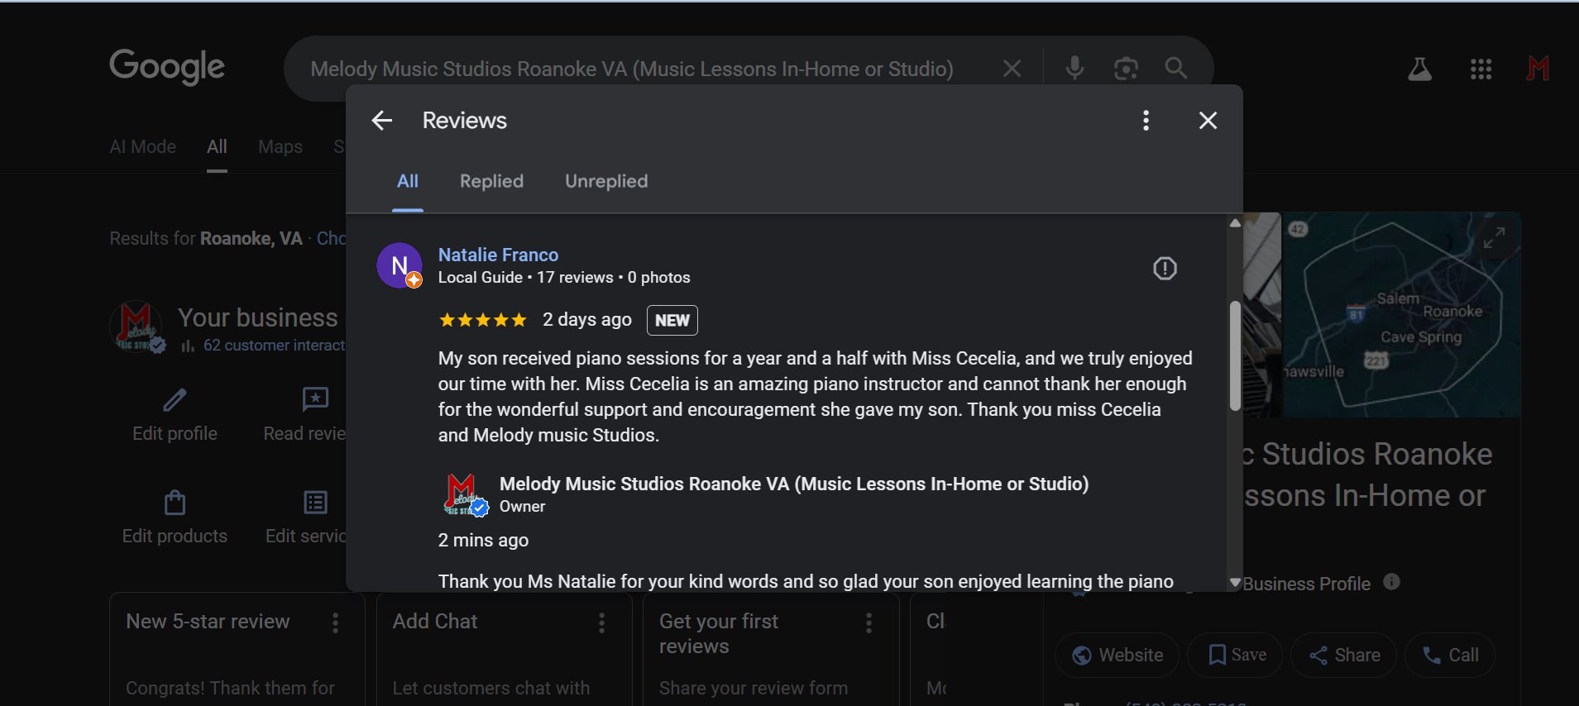
Task: Open Edit products bag action
Action: tap(175, 518)
